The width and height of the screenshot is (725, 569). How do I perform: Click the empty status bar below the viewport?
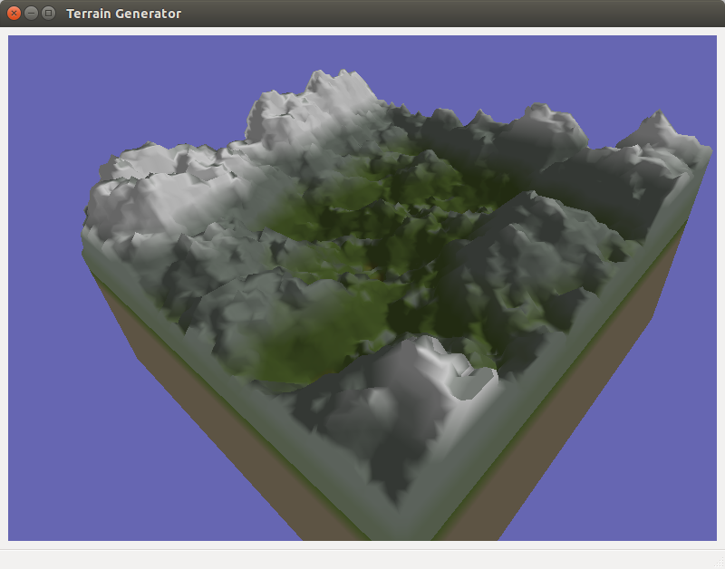click(362, 559)
